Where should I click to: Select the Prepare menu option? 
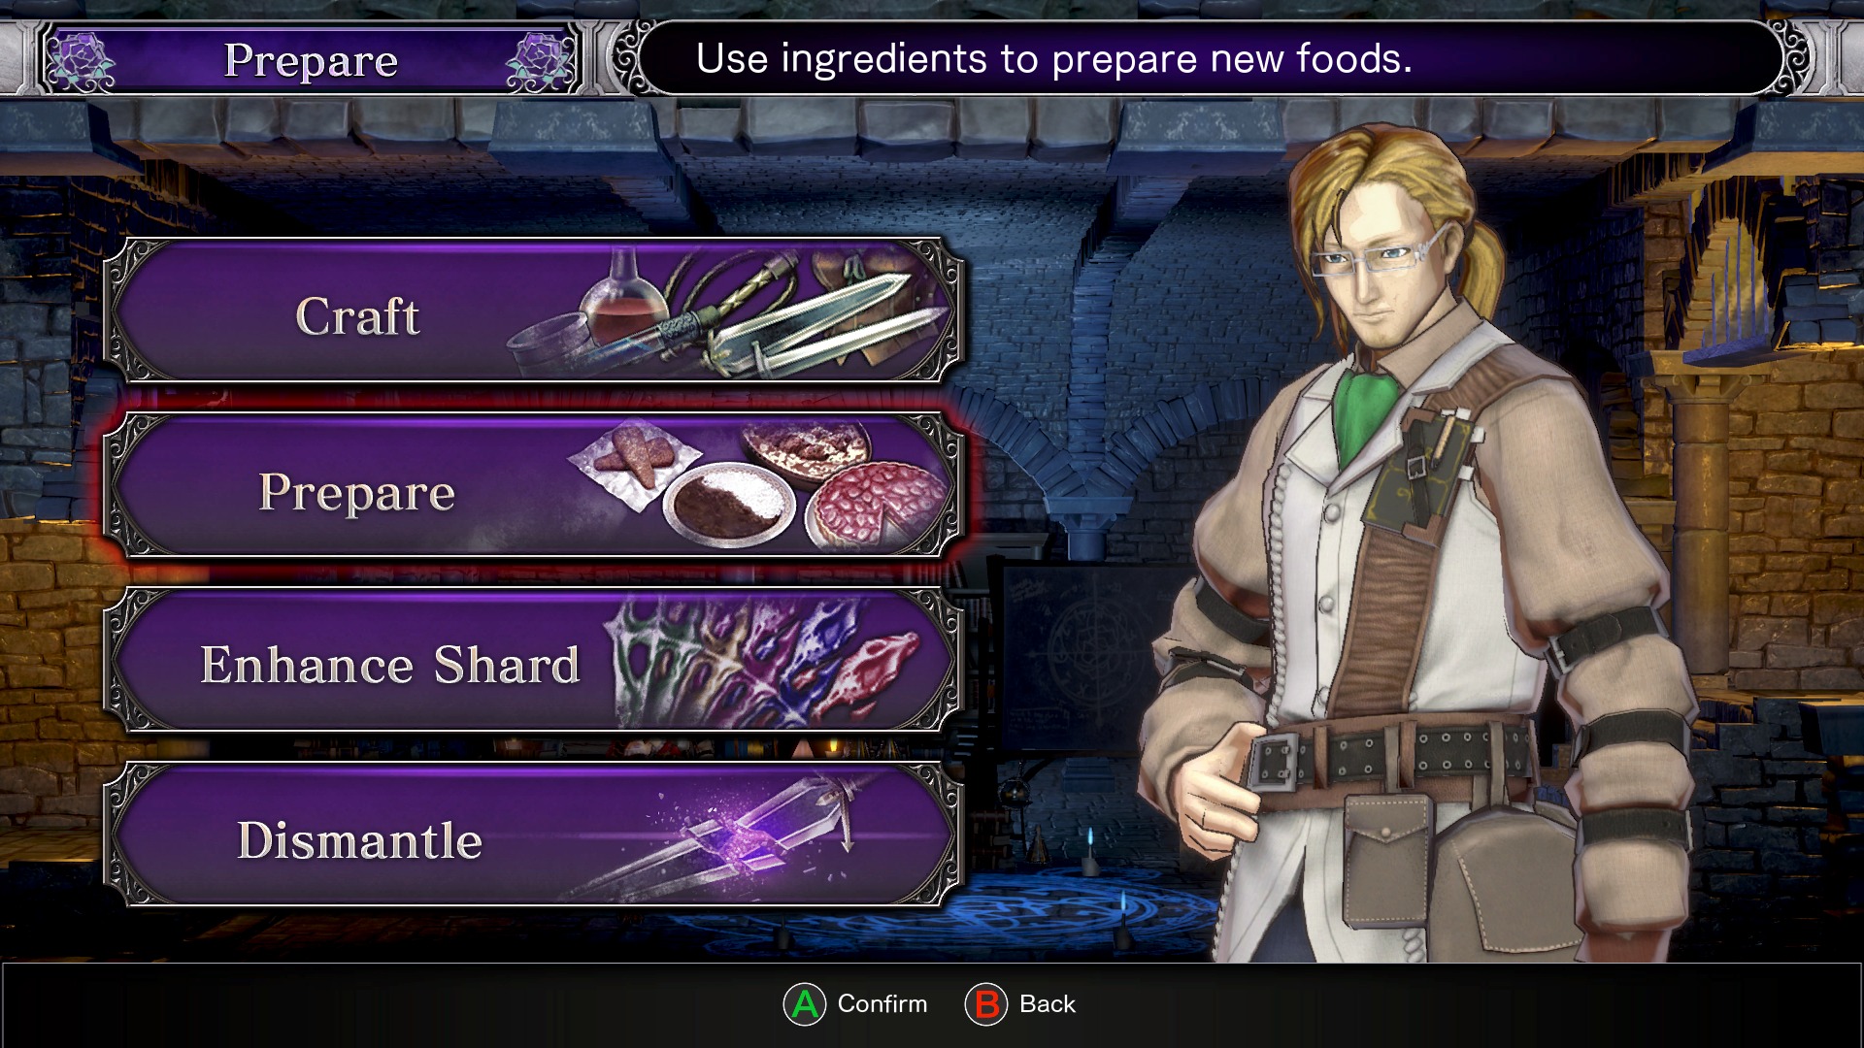point(533,485)
